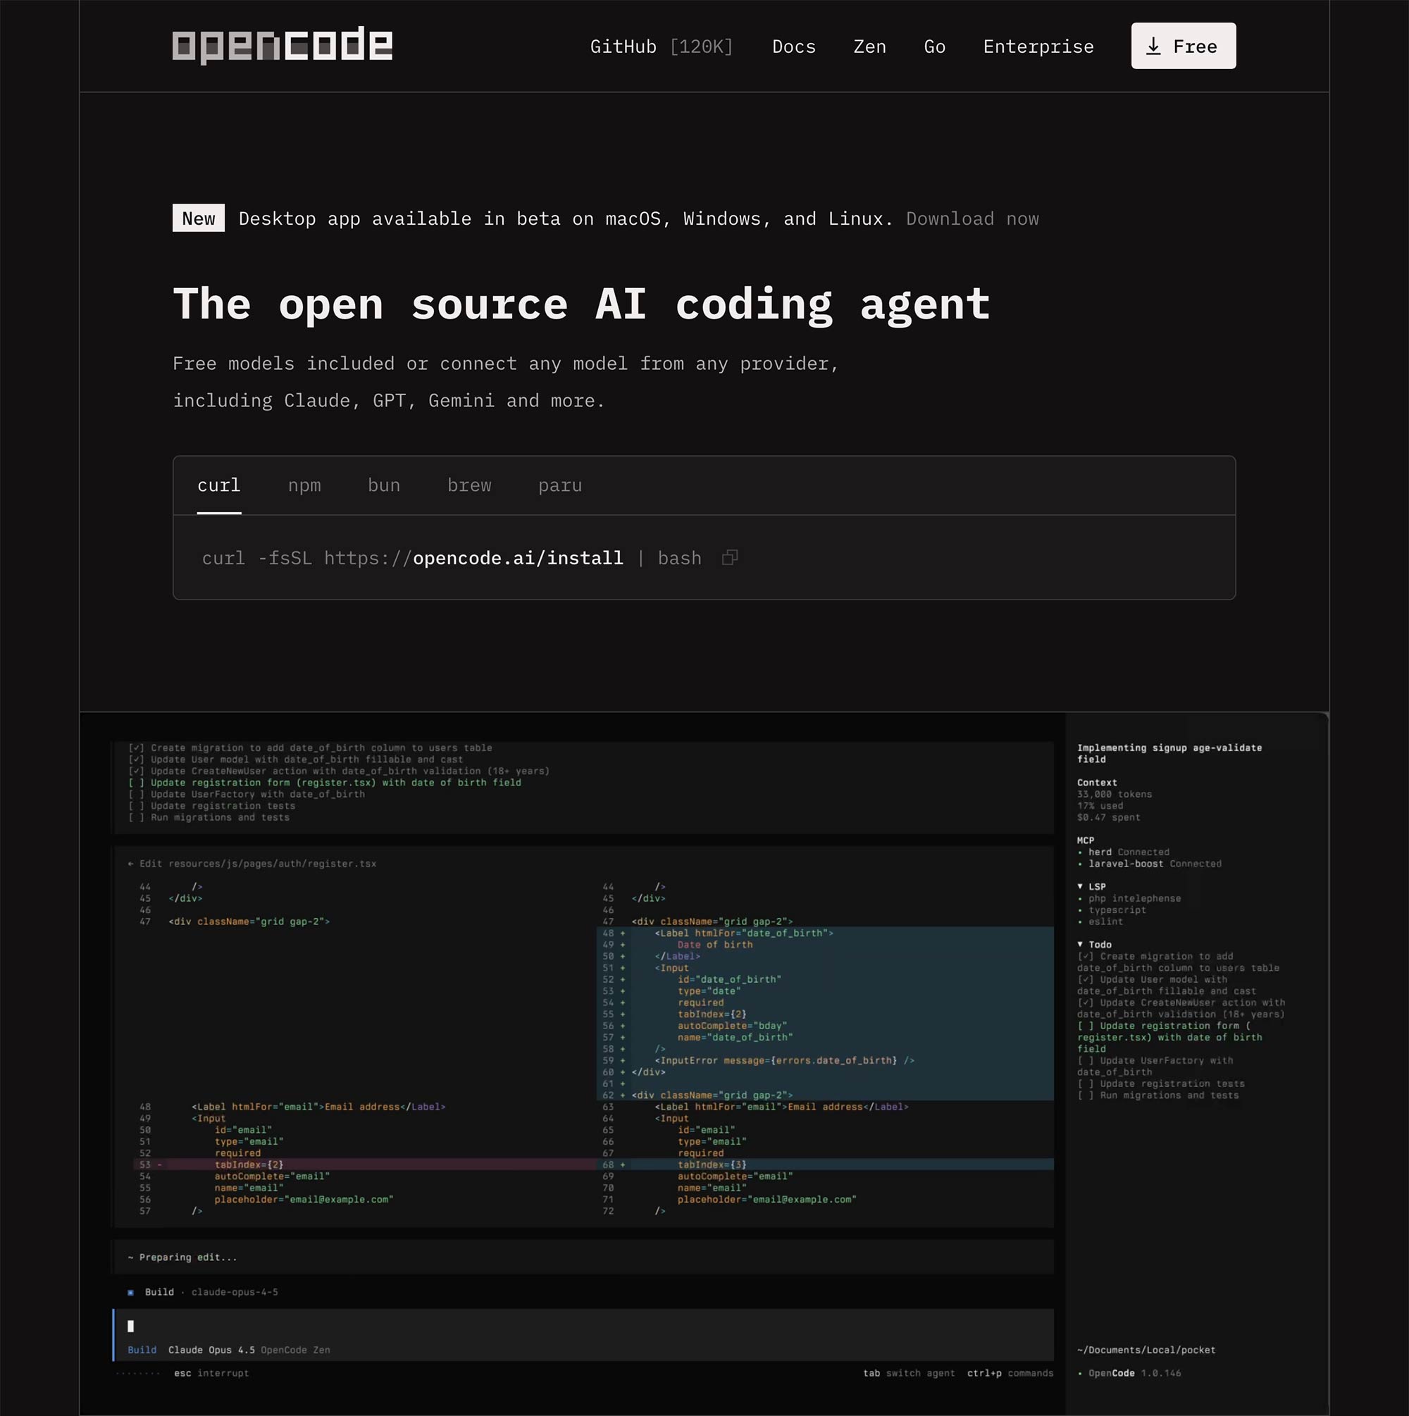Switch to the npm tab
1409x1416 pixels.
point(304,485)
